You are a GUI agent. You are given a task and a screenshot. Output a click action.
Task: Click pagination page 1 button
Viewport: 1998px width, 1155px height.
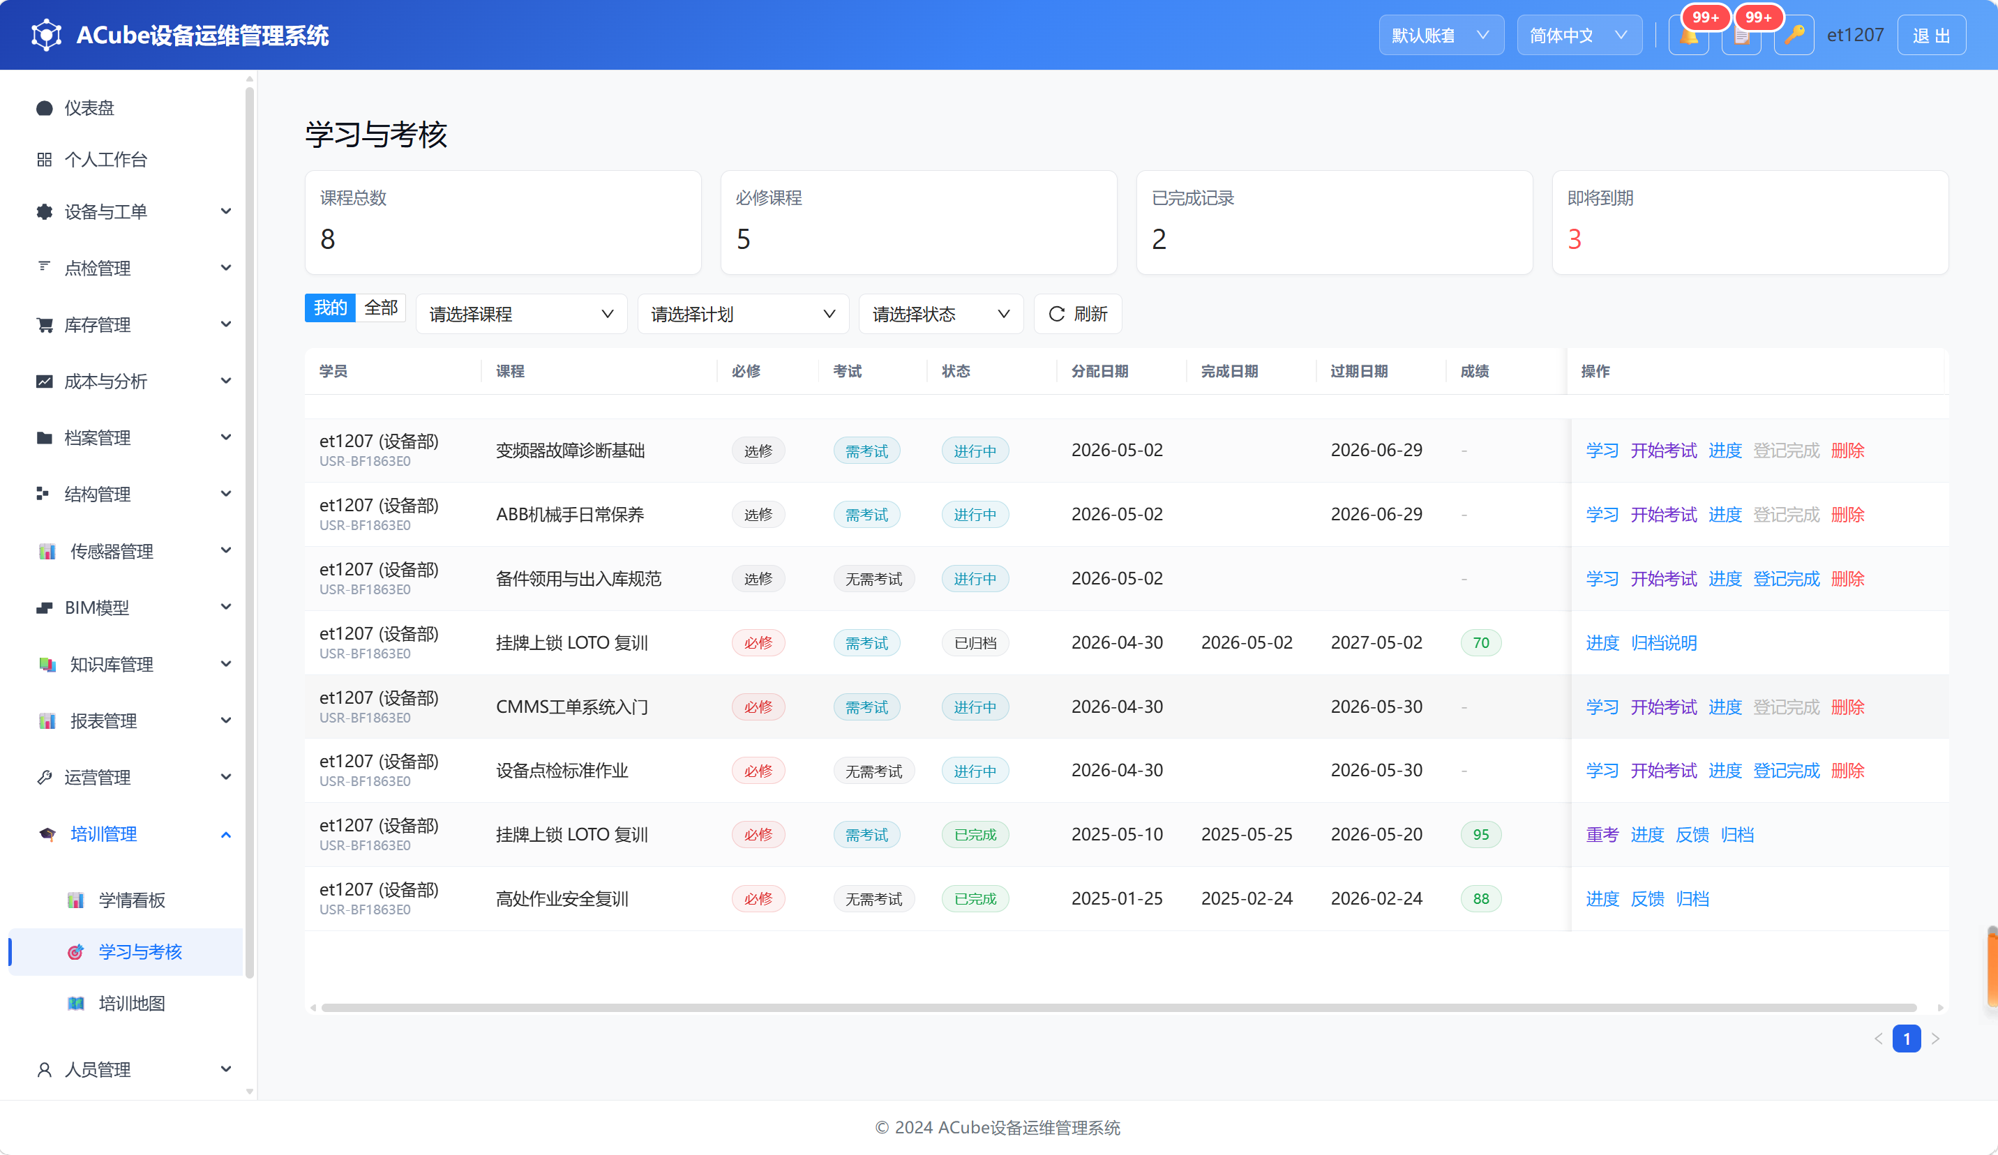[1906, 1039]
